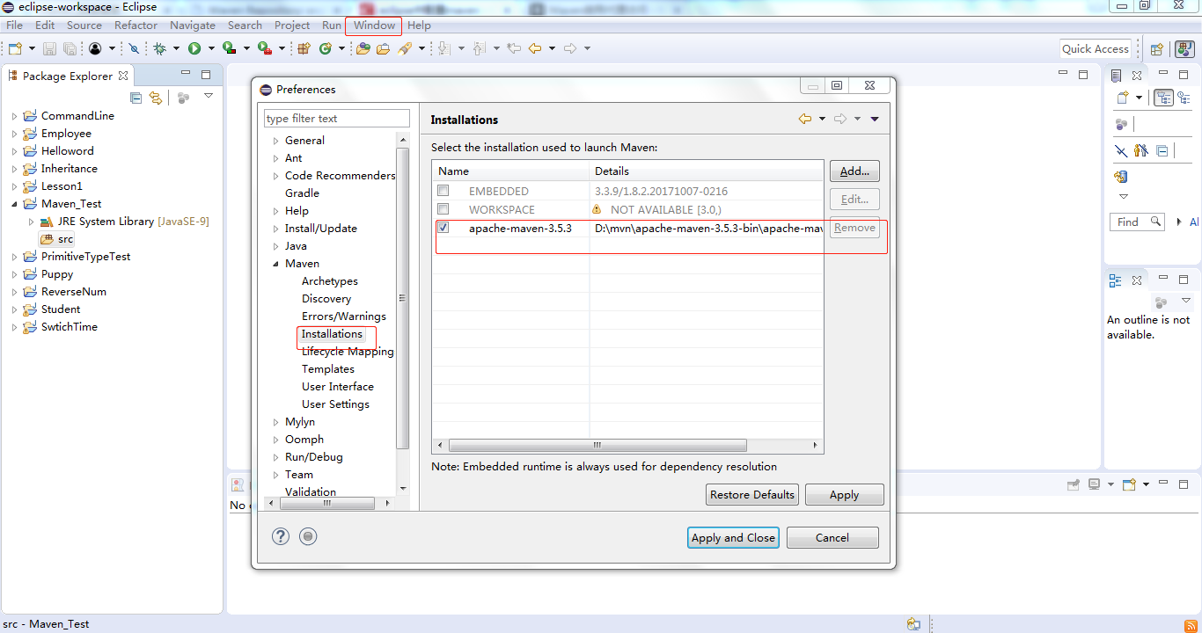Click the yellow back arrow in Preferences header

(805, 119)
